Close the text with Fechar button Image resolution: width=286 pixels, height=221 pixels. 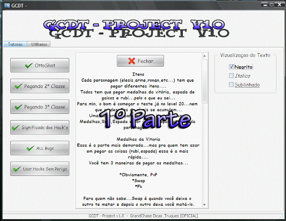(140, 61)
